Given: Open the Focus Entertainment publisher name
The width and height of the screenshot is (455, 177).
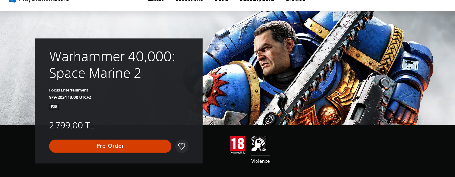Looking at the screenshot, I should coord(69,90).
